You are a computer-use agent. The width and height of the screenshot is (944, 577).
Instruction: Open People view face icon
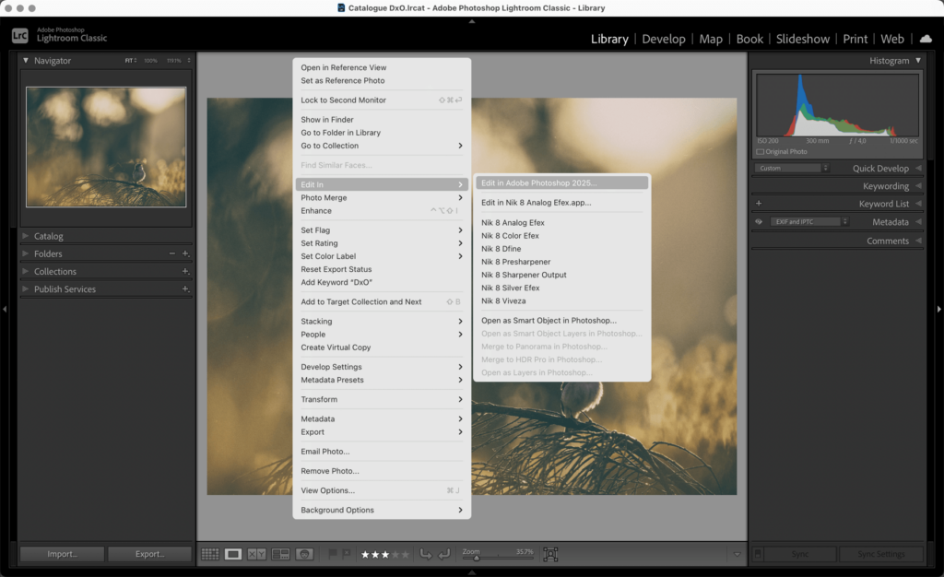[x=304, y=554]
